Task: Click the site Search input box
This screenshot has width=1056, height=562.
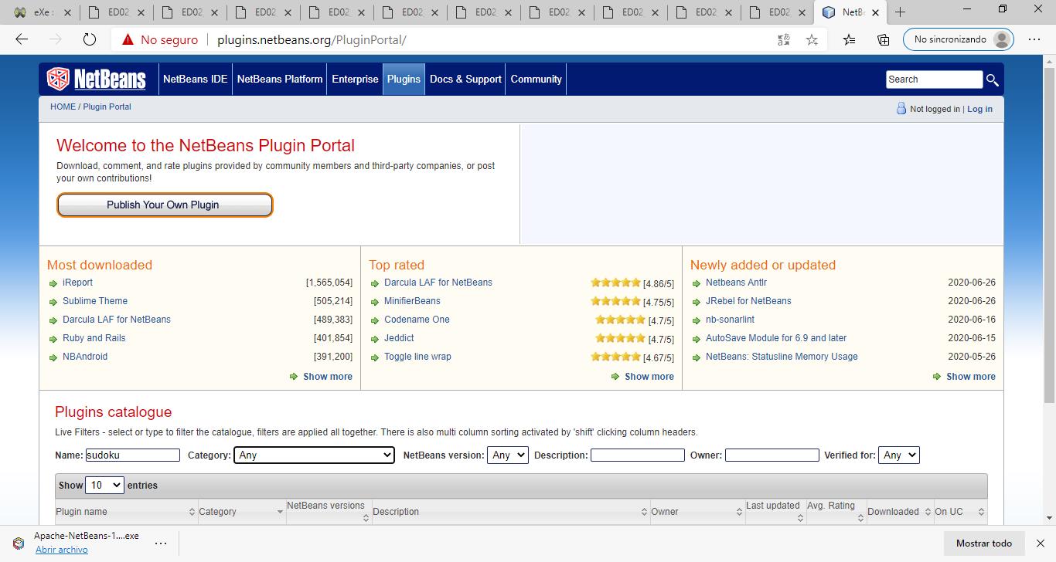Action: click(x=934, y=80)
